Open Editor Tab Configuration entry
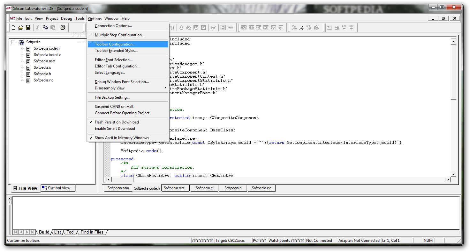This screenshot has height=252, width=470. [x=128, y=66]
